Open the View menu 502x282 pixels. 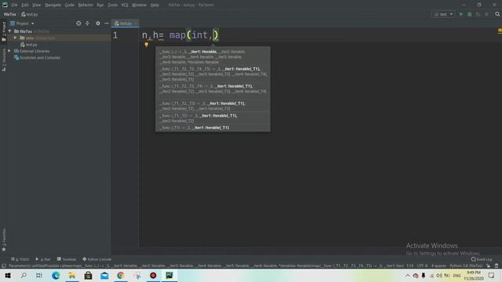pos(37,5)
